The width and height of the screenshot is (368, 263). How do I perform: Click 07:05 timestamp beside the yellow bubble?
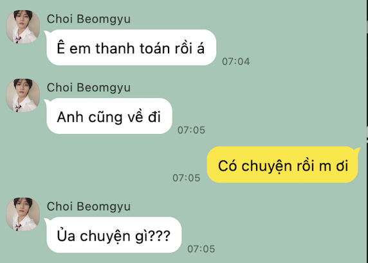(x=187, y=178)
